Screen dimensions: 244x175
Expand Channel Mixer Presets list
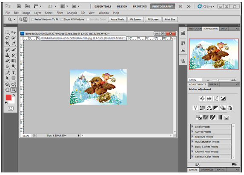click(192, 152)
